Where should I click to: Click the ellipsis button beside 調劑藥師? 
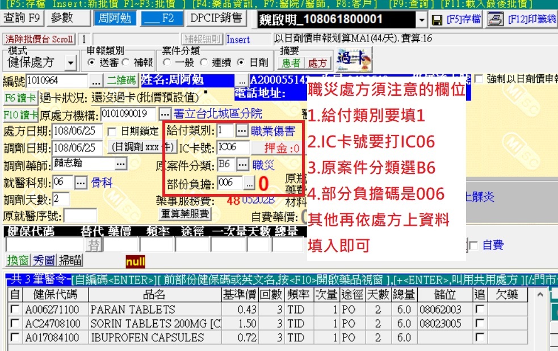click(120, 164)
